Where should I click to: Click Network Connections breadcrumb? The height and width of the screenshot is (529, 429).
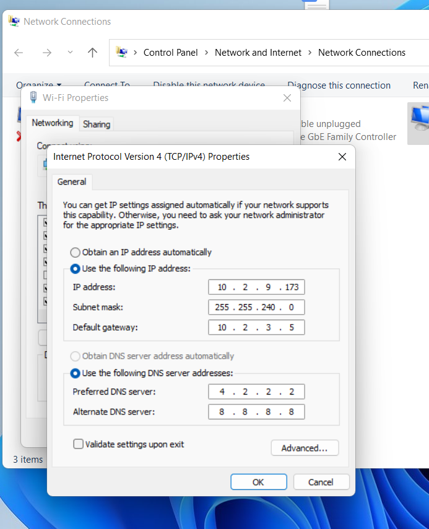click(362, 53)
